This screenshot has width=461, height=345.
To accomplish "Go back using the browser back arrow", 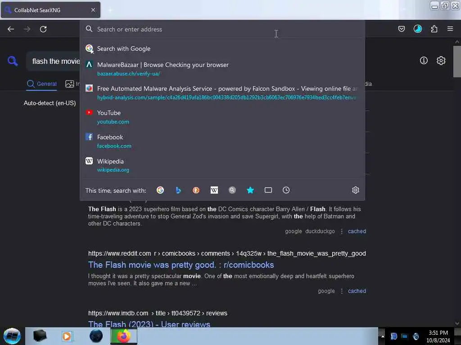I will [11, 29].
